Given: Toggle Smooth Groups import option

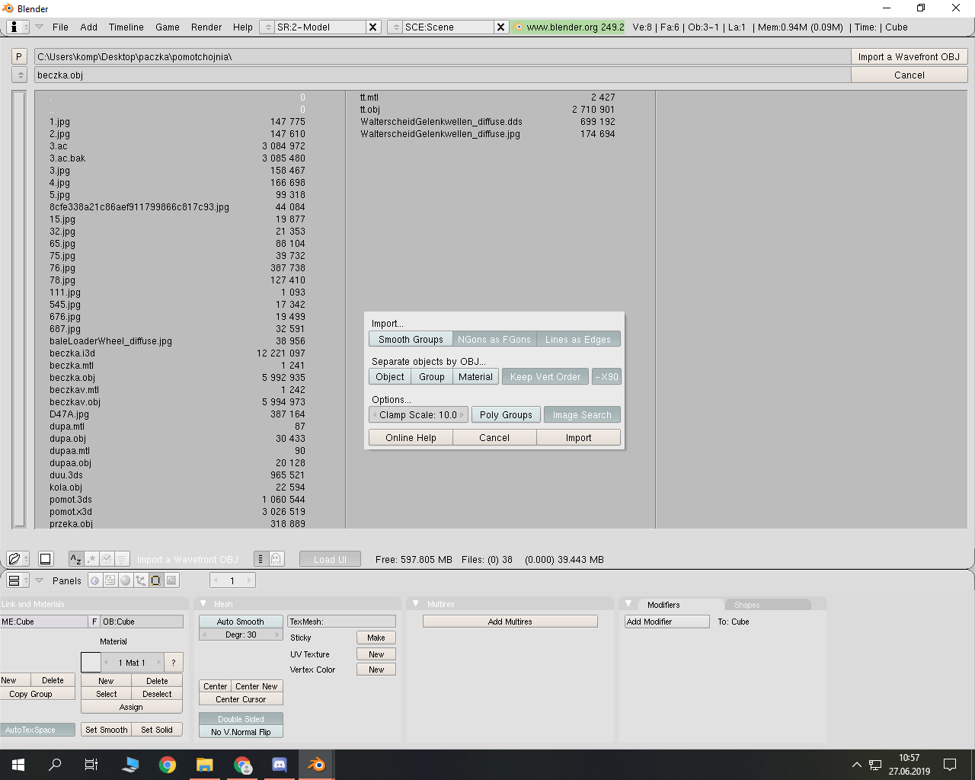Looking at the screenshot, I should pos(411,339).
